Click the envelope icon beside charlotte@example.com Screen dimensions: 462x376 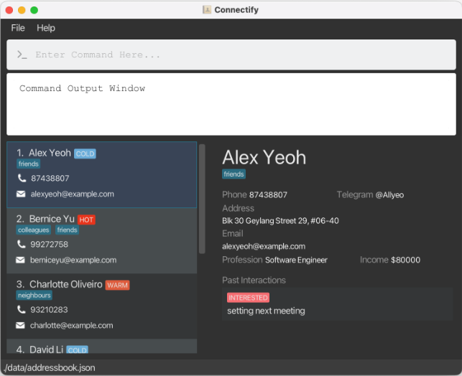click(20, 325)
